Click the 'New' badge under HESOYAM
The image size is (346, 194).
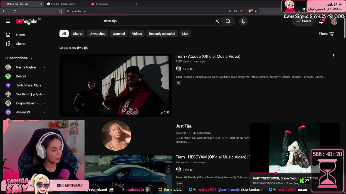click(179, 183)
